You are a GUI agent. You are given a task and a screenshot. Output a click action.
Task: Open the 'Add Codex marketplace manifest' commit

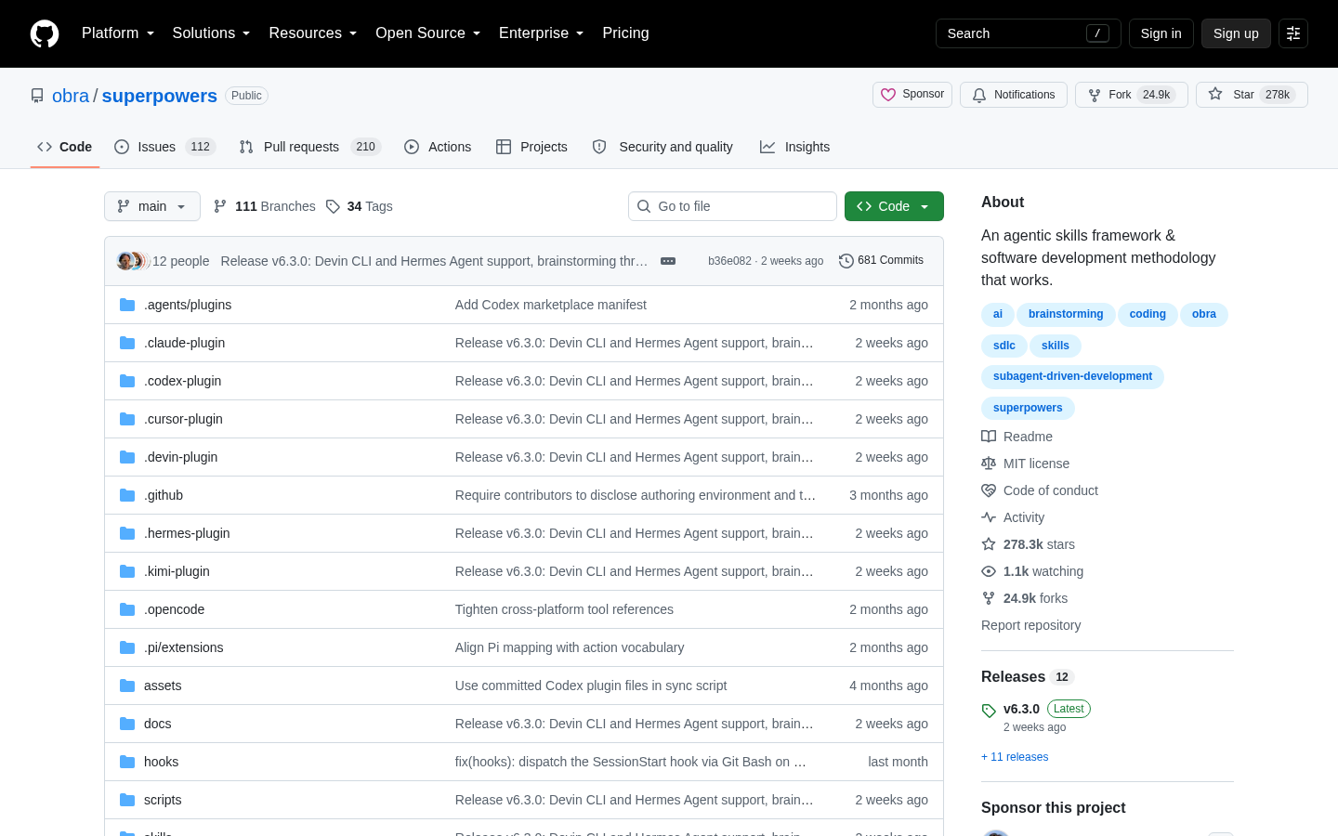point(551,305)
